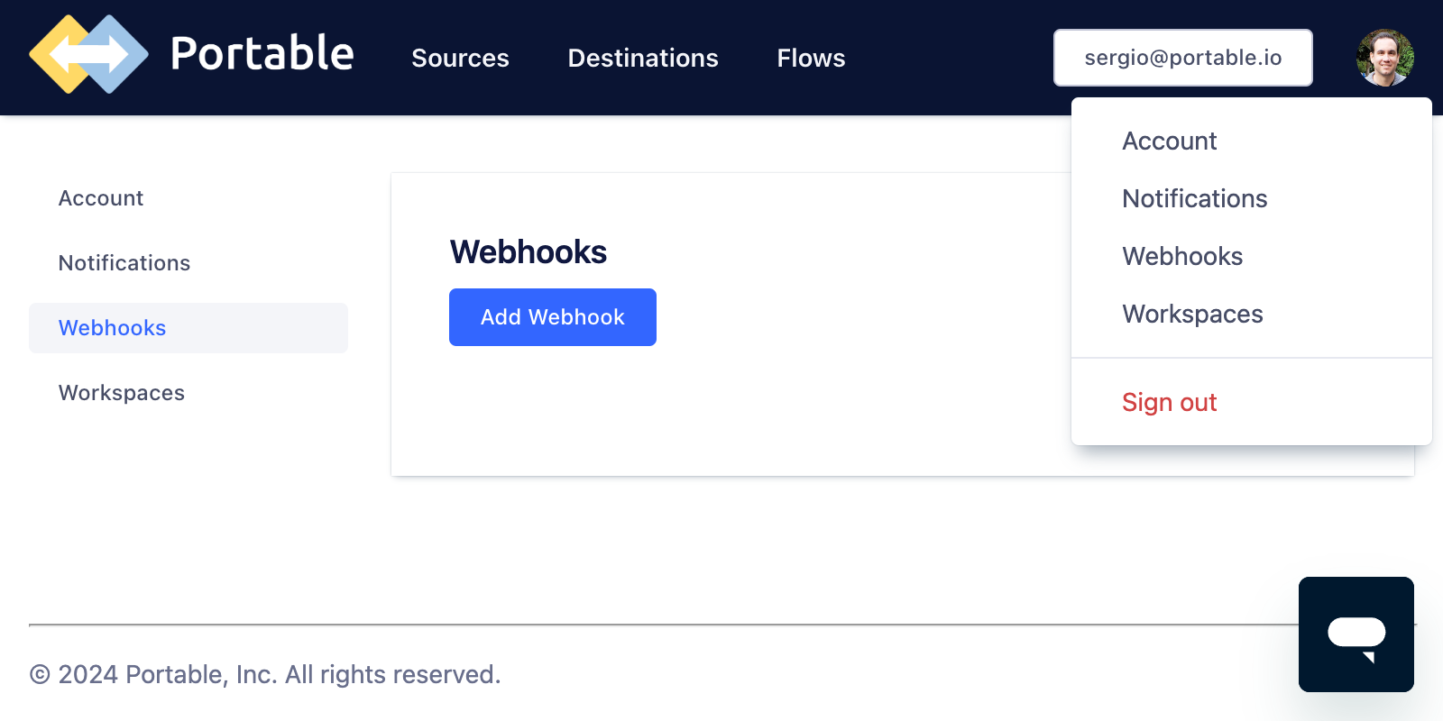Viewport: 1443px width, 721px height.
Task: Open Workspaces in the left sidebar
Action: pyautogui.click(x=188, y=393)
